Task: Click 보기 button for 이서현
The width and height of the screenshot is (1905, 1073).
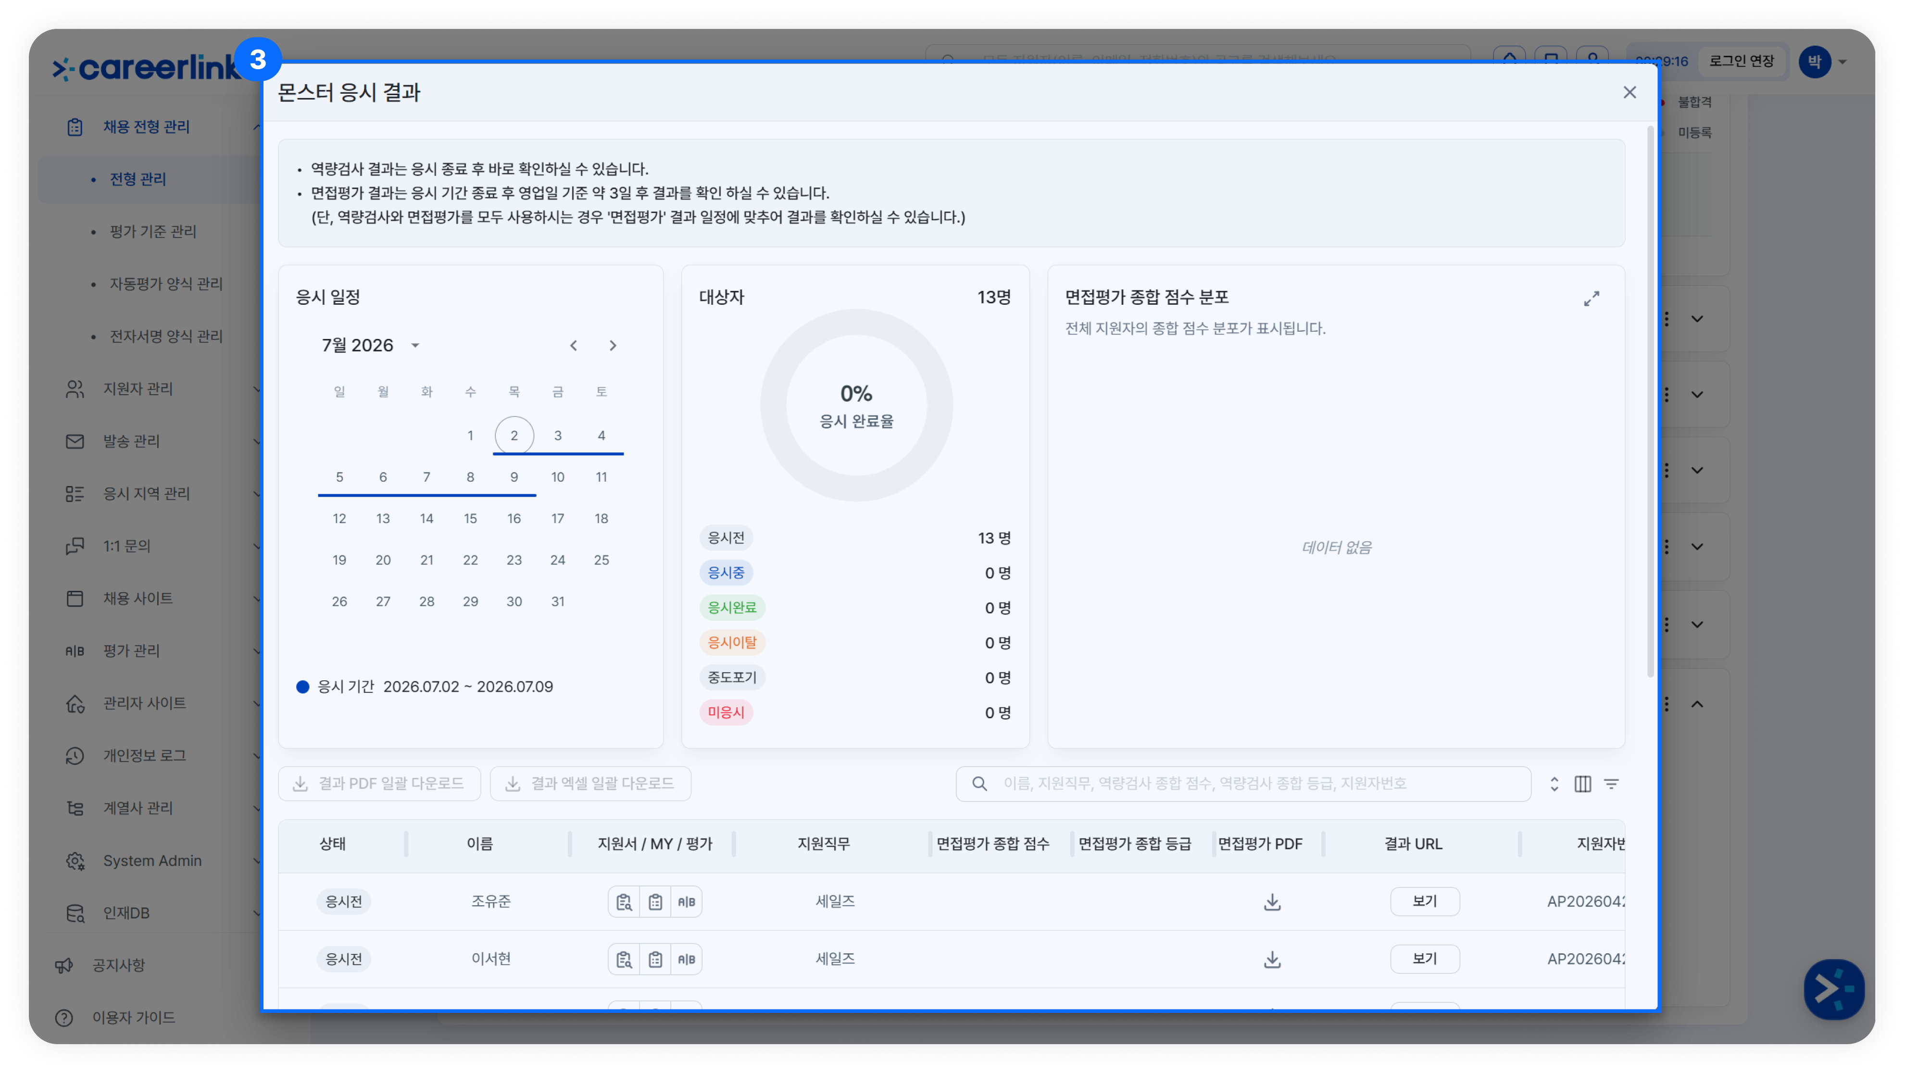Action: (x=1424, y=959)
